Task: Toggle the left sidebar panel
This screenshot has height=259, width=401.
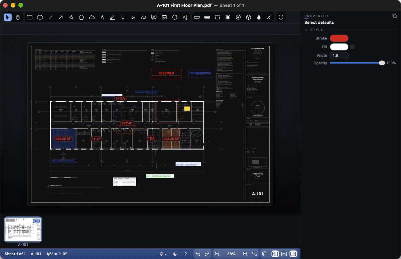Action: tap(275, 254)
